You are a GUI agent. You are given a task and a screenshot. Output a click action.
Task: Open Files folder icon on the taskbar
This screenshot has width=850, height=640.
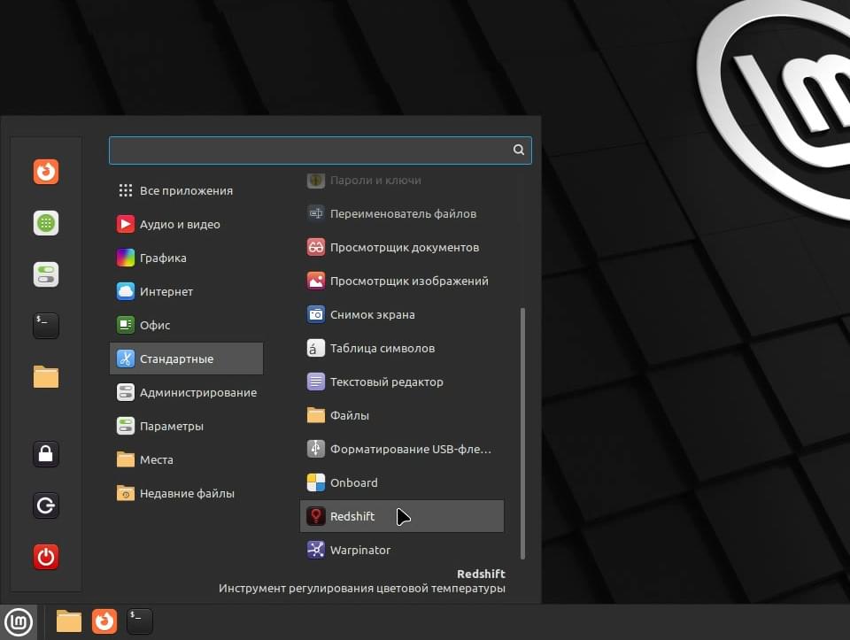(69, 621)
